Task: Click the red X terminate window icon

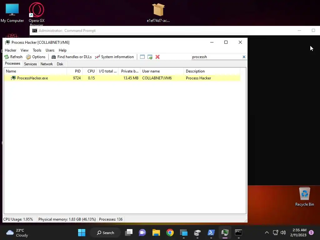Action: [157, 57]
